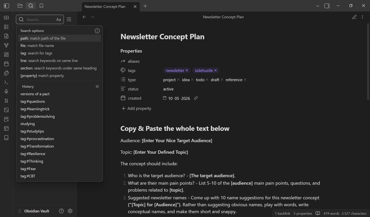
Task: Select the search magnifier tab icon
Action: pos(31,6)
